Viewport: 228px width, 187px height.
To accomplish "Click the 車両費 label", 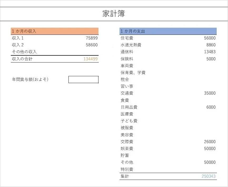I will click(x=127, y=66).
